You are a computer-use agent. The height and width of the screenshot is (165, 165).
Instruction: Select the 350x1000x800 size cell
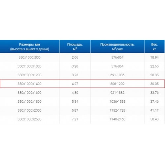29,57
